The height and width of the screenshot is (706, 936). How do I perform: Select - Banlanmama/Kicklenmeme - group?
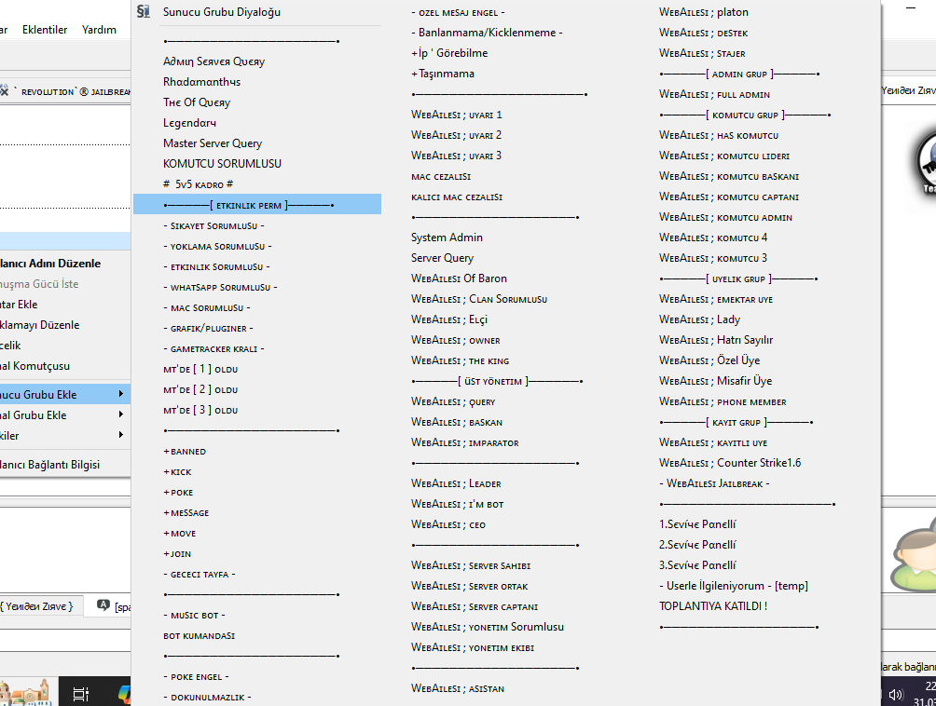point(487,33)
